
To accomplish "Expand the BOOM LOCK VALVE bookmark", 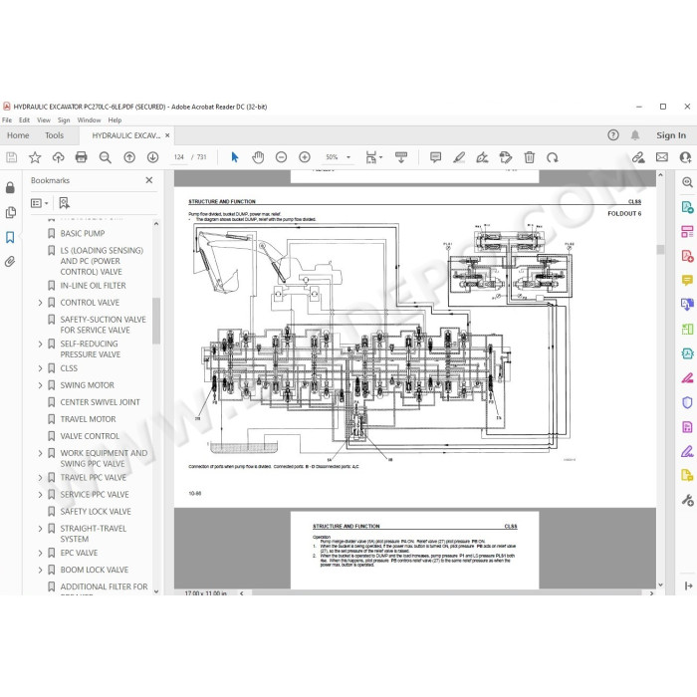I will pyautogui.click(x=40, y=570).
